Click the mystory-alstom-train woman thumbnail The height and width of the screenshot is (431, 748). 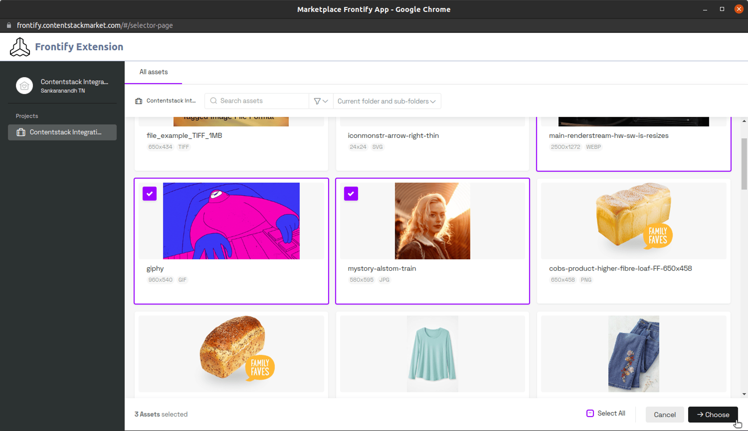click(x=432, y=221)
